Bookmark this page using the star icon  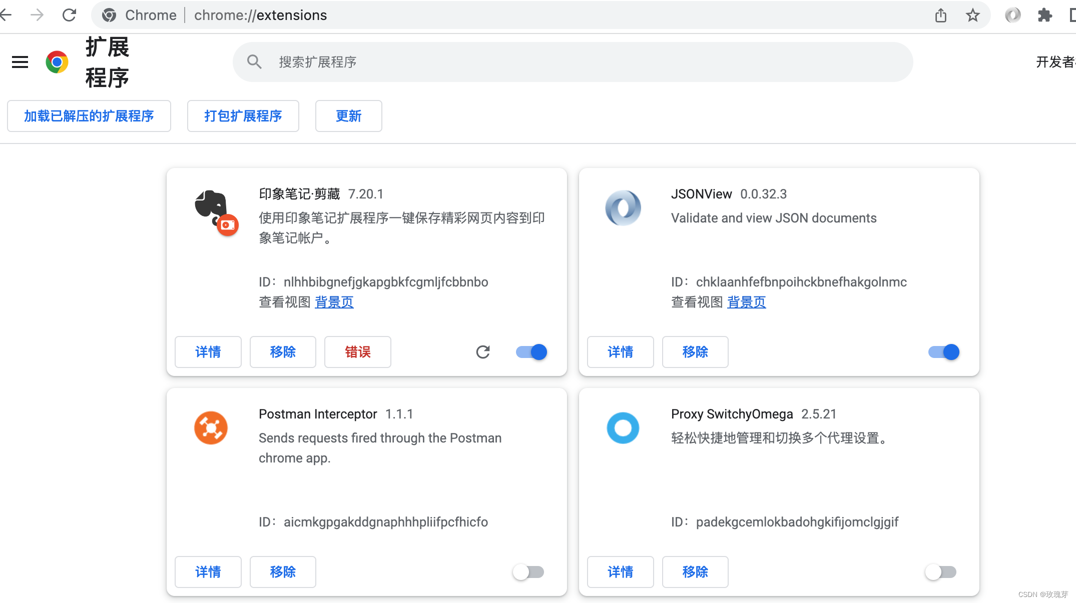[x=972, y=15]
